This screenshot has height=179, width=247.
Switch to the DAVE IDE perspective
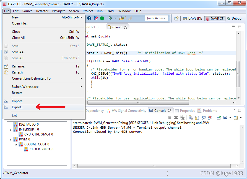click(x=193, y=18)
